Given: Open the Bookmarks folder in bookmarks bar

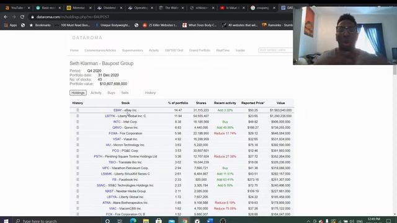Looking at the screenshot, I should click(x=40, y=25).
